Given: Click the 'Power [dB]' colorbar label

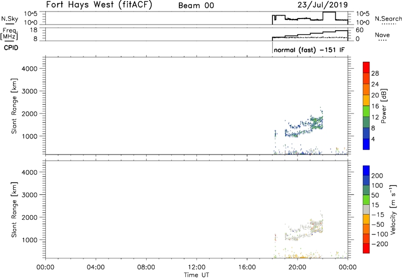Looking at the screenshot, I should coord(383,106).
